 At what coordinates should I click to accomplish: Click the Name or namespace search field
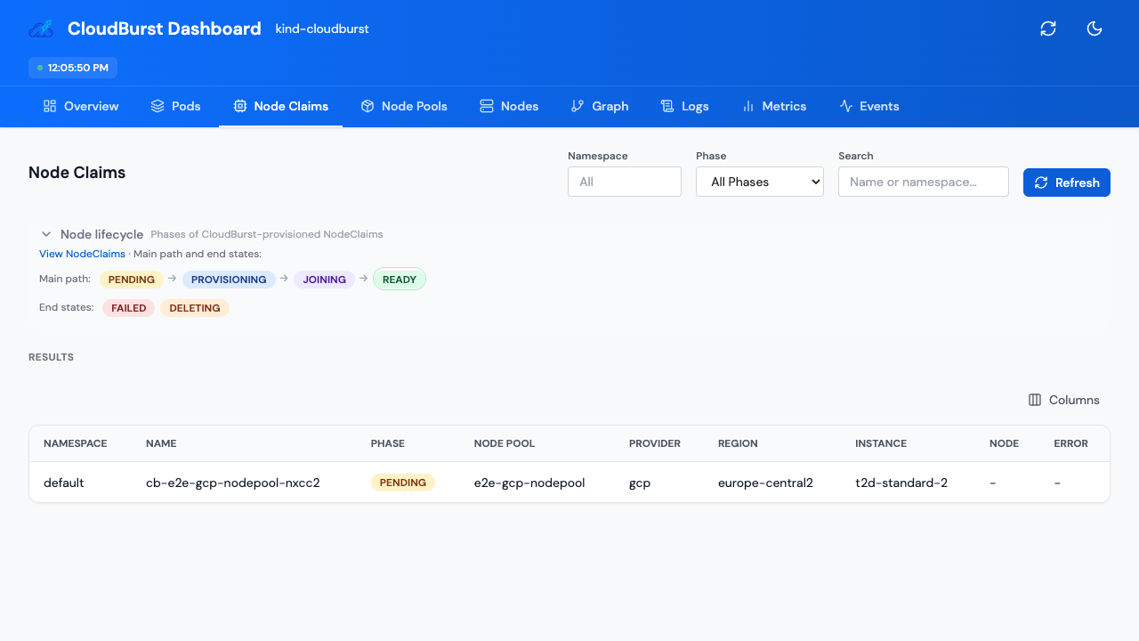923,182
